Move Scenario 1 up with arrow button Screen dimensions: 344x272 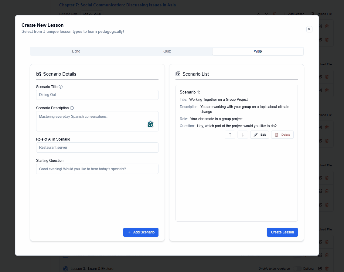[x=230, y=135]
